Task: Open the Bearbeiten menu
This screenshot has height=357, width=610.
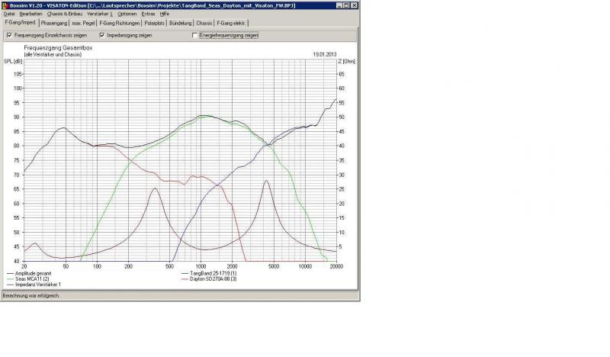Action: pyautogui.click(x=30, y=14)
